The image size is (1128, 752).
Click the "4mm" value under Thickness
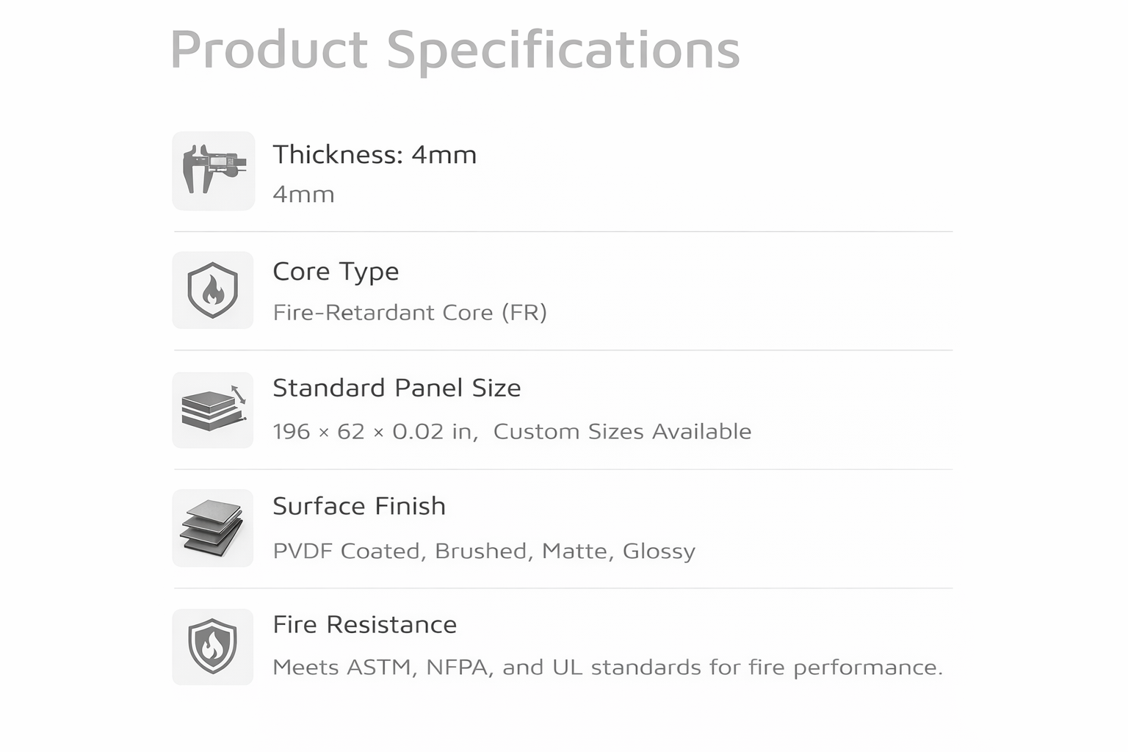(x=303, y=195)
